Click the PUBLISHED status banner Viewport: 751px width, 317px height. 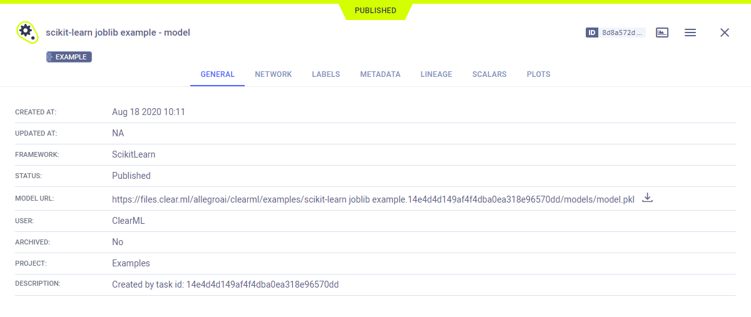tap(375, 11)
